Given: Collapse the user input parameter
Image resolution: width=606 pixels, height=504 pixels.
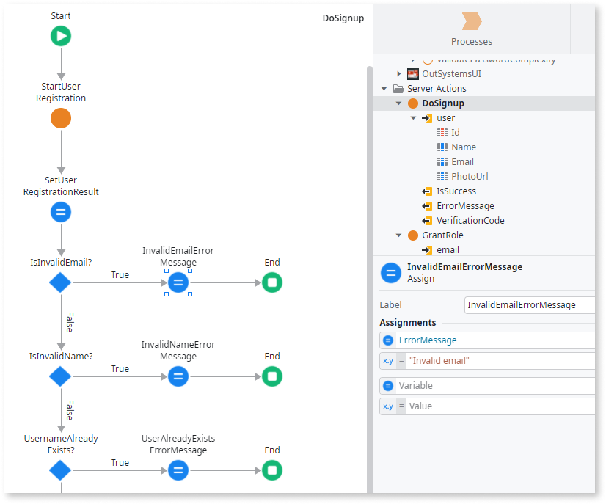Looking at the screenshot, I should pyautogui.click(x=414, y=118).
